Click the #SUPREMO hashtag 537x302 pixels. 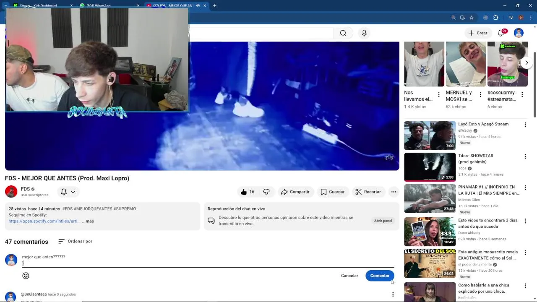coord(125,209)
